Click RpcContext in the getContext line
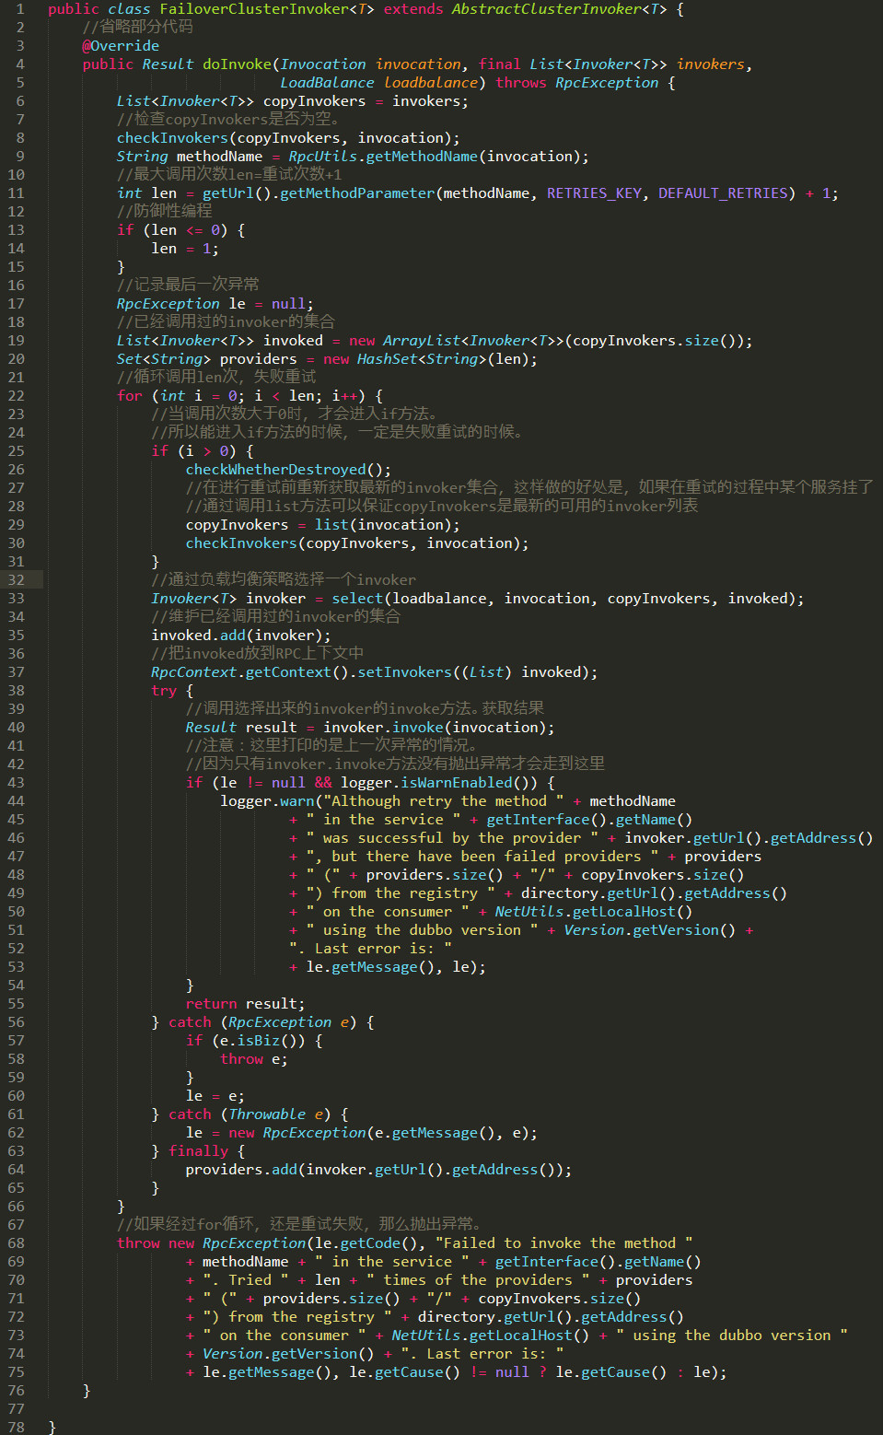Image resolution: width=883 pixels, height=1435 pixels. pyautogui.click(x=194, y=672)
